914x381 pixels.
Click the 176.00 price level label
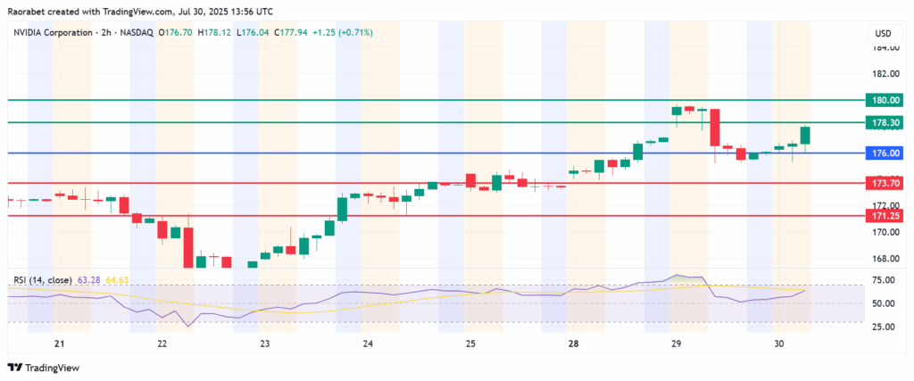(x=885, y=153)
